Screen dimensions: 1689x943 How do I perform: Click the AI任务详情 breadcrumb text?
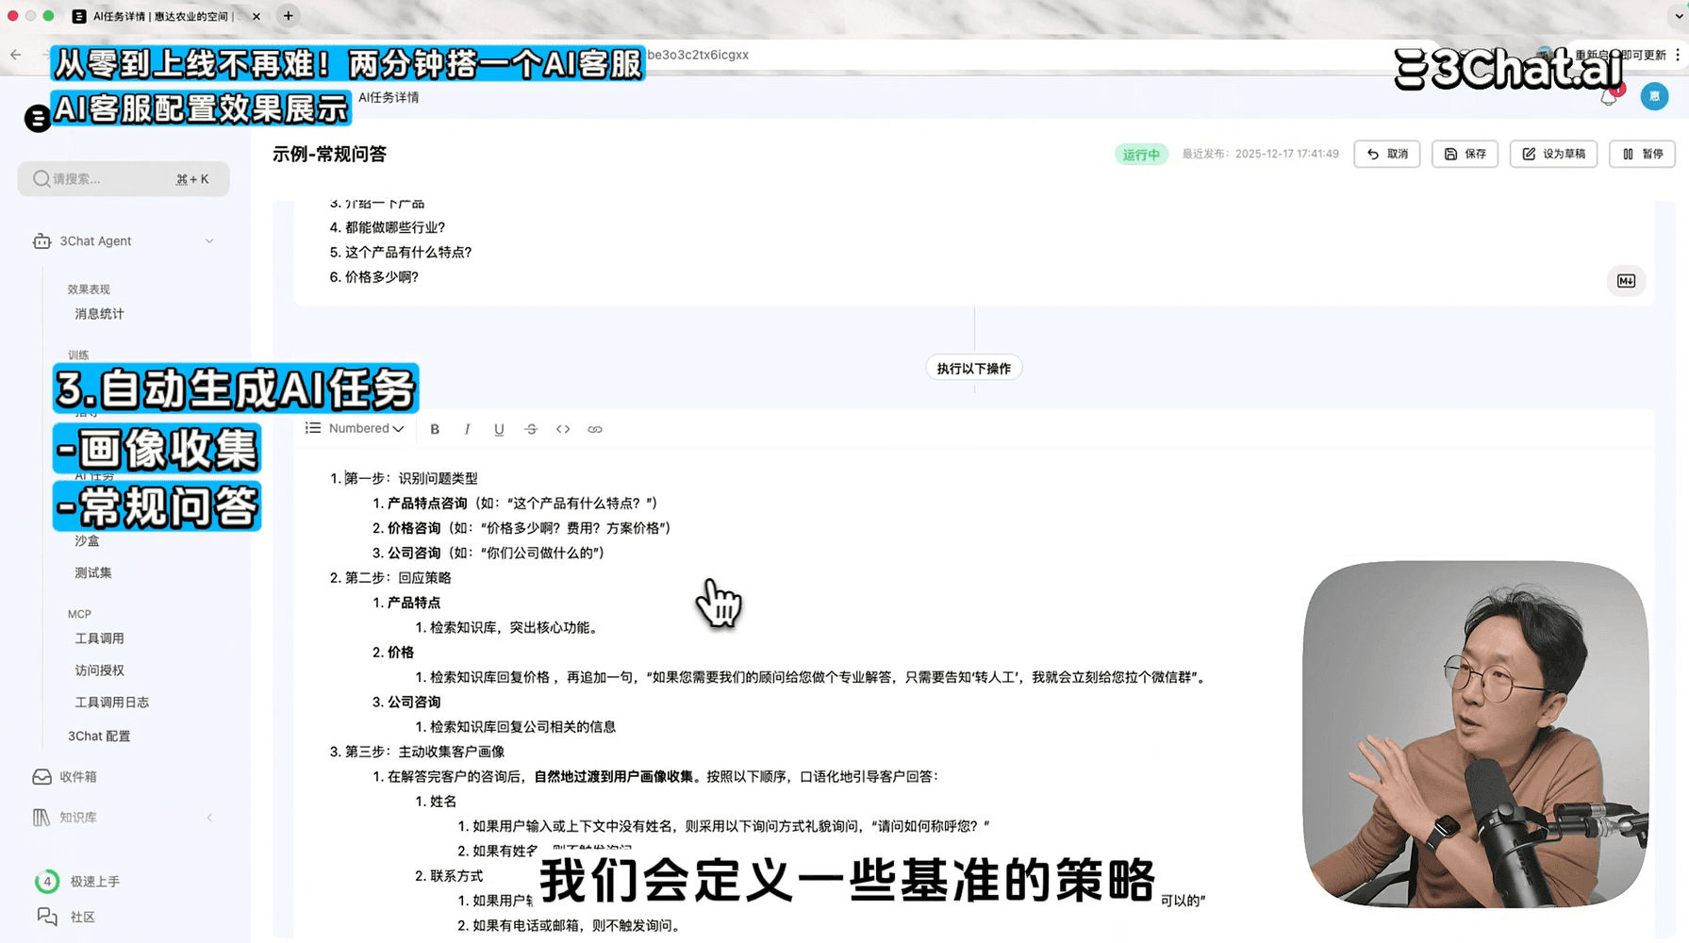coord(389,97)
